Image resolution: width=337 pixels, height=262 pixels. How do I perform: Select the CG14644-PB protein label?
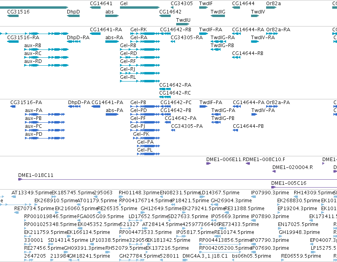coord(248,126)
